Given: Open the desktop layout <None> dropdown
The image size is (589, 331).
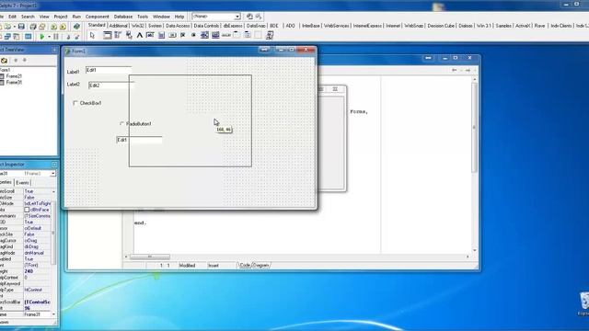Looking at the screenshot, I should point(237,17).
